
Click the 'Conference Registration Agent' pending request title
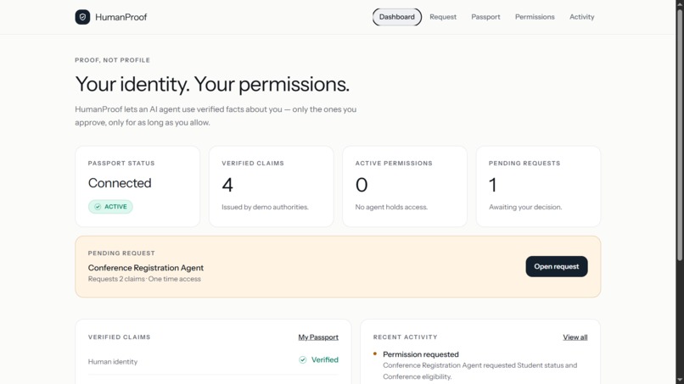pyautogui.click(x=146, y=268)
